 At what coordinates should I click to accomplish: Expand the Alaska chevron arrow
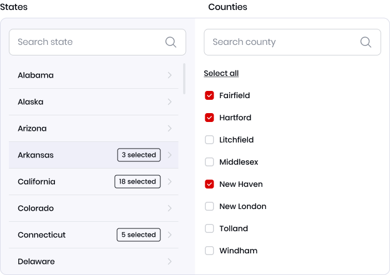click(x=170, y=101)
